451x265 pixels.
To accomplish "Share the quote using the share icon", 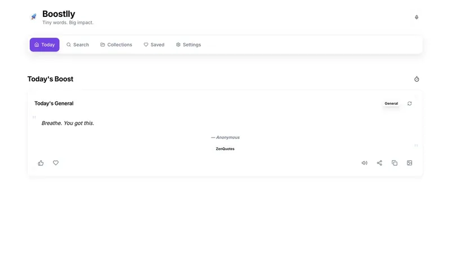I will [379, 163].
